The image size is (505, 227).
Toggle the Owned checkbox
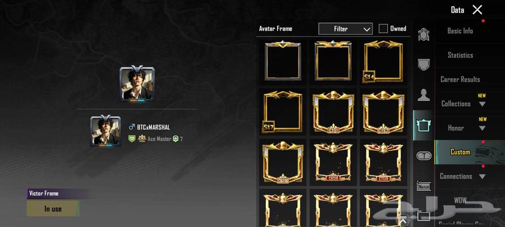pyautogui.click(x=383, y=29)
